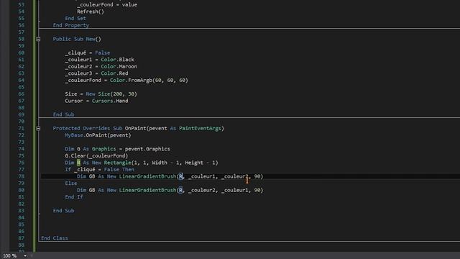Image resolution: width=460 pixels, height=259 pixels.
Task: Click highlighted variable R on line 76
Action: pyautogui.click(x=78, y=163)
